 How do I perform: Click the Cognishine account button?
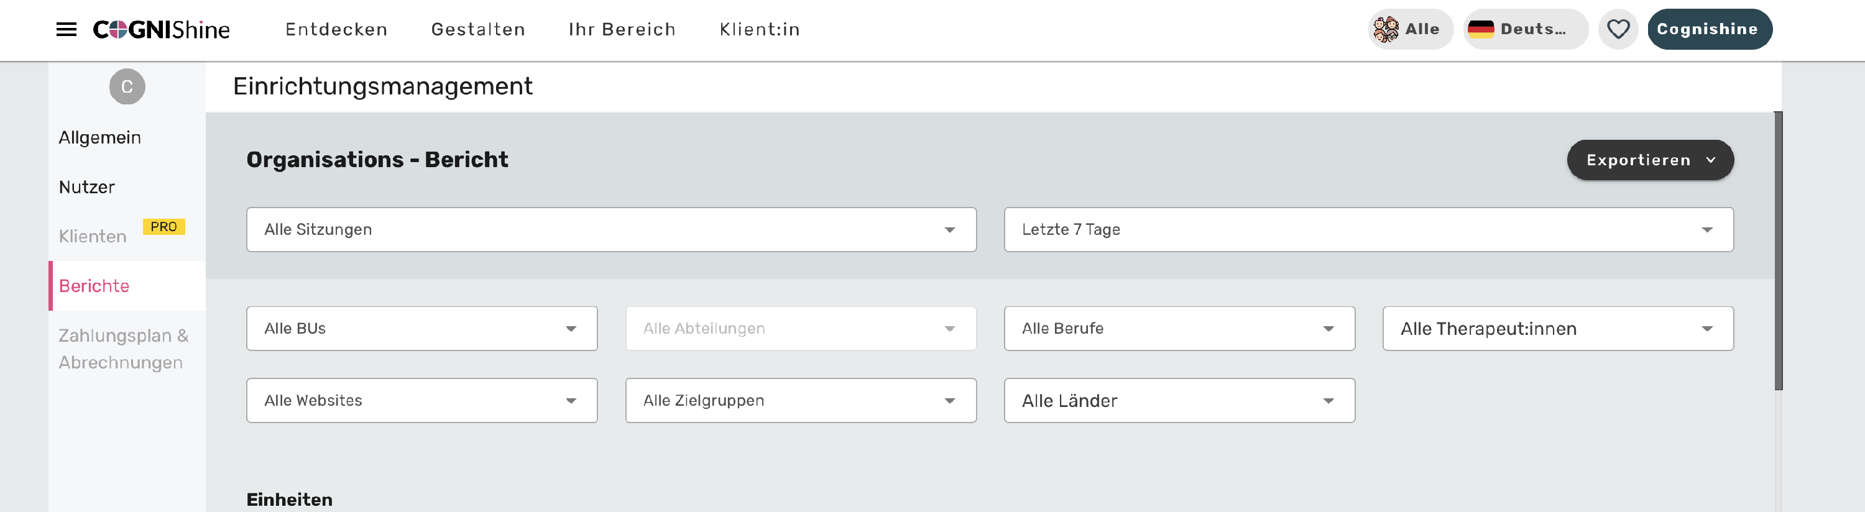(1708, 30)
